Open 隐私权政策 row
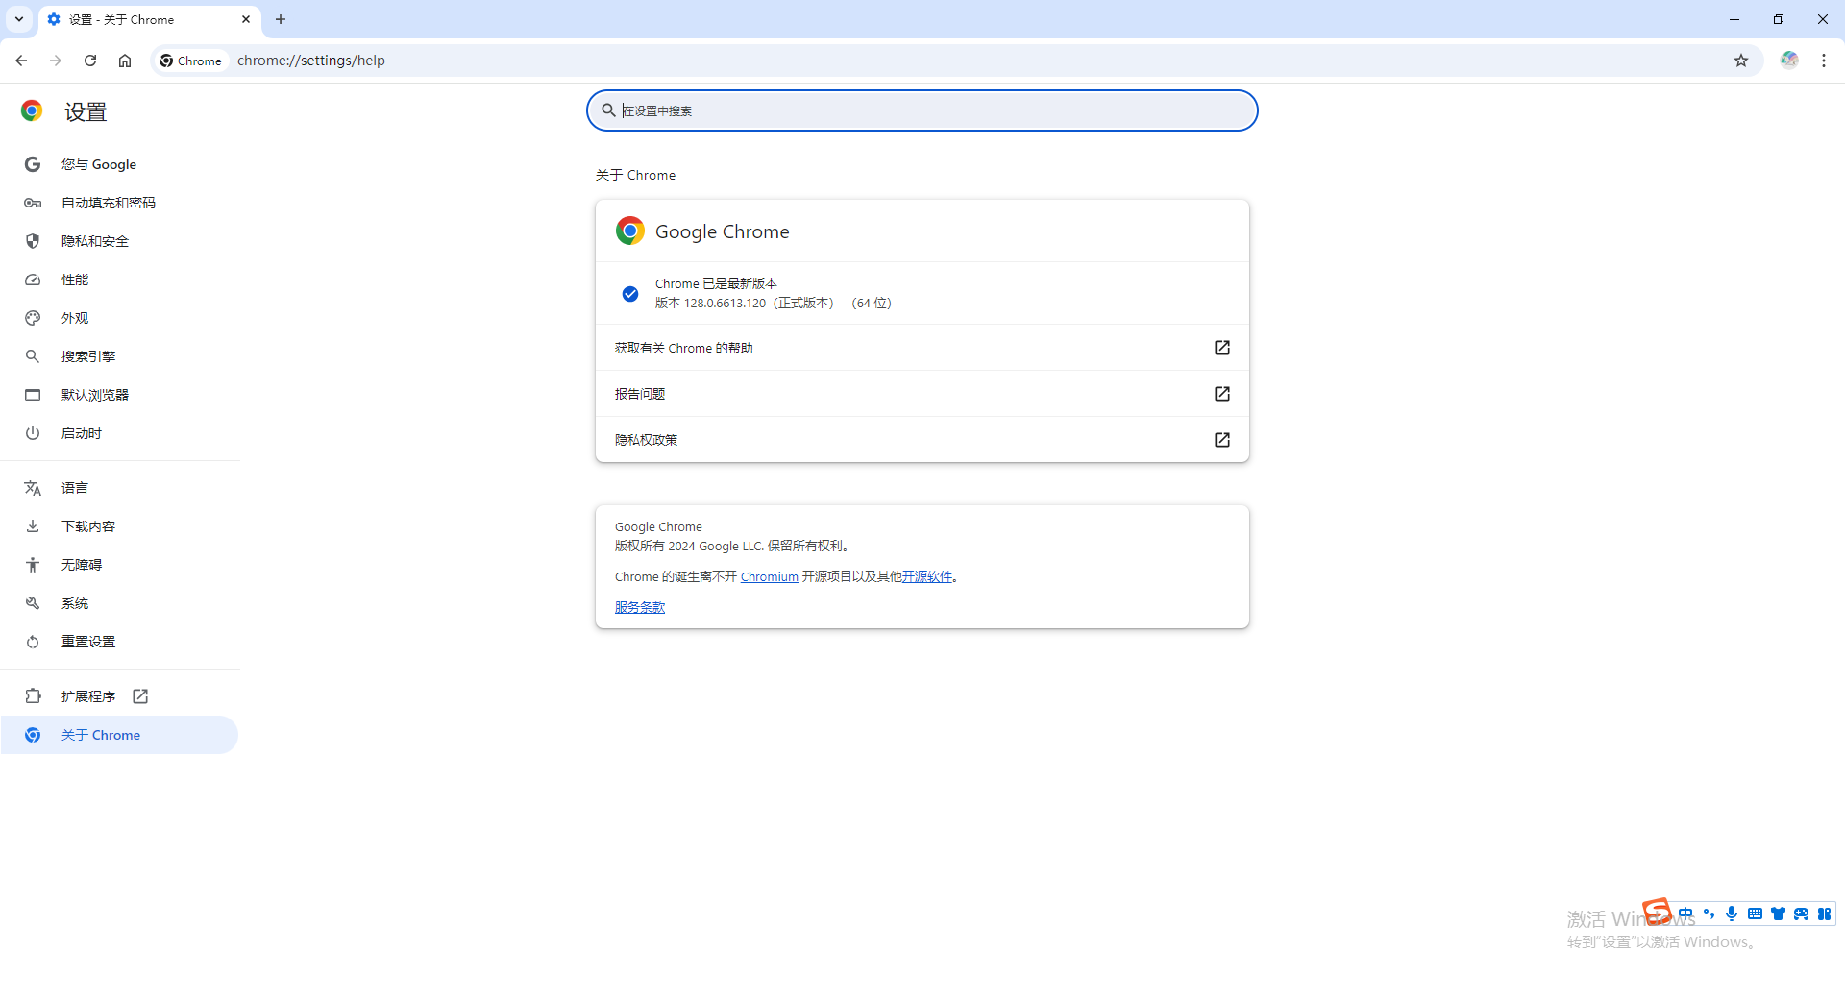This screenshot has height=999, width=1845. click(x=922, y=440)
